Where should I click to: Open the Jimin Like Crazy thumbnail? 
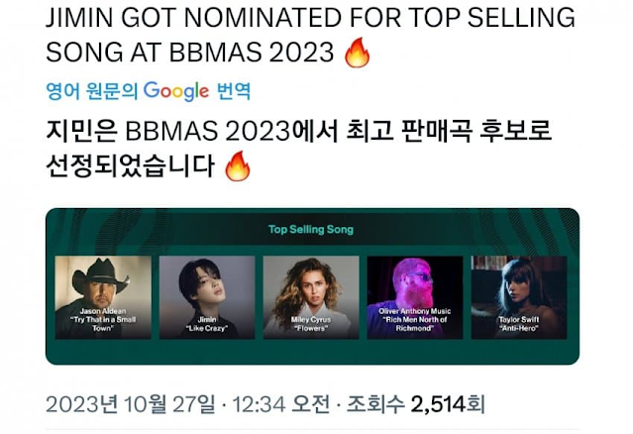(x=207, y=297)
